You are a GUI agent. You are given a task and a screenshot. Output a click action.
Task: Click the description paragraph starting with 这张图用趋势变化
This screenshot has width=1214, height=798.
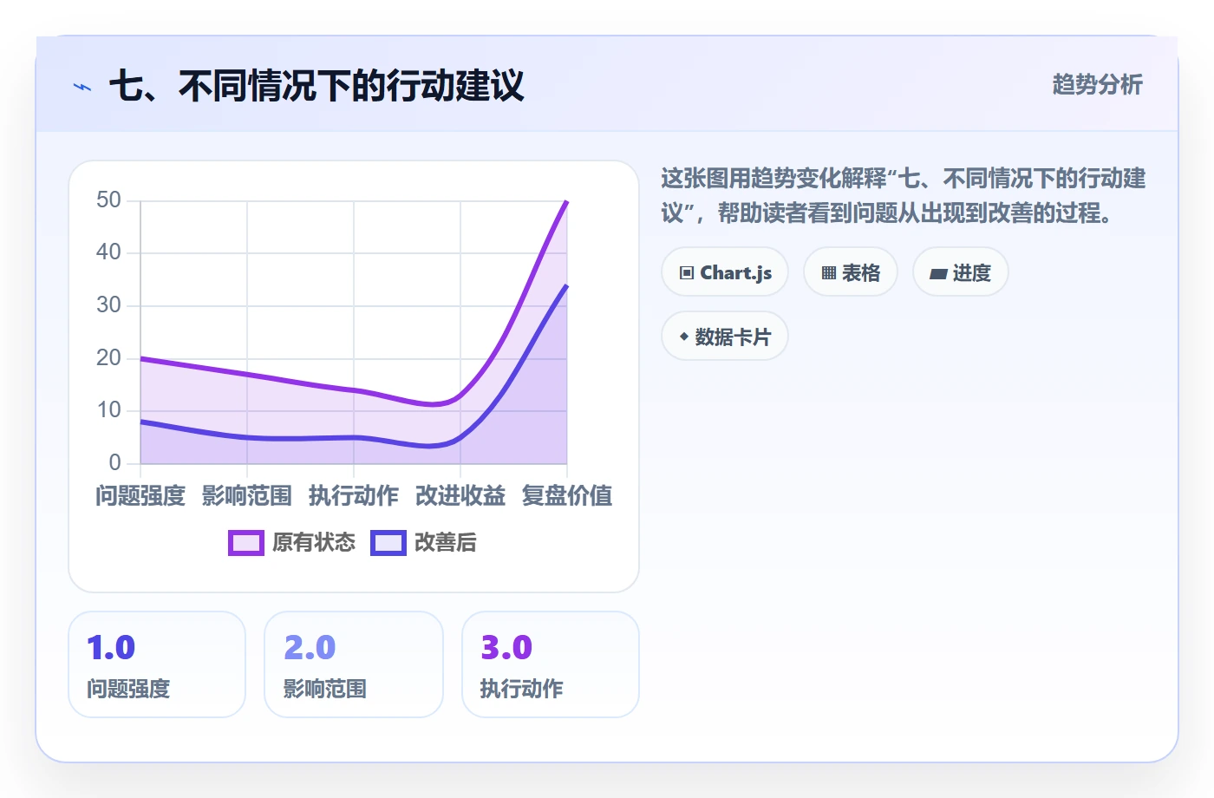point(904,196)
